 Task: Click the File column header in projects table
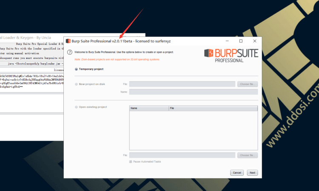(213, 108)
